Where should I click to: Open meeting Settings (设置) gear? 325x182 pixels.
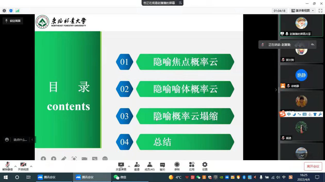[205, 166]
